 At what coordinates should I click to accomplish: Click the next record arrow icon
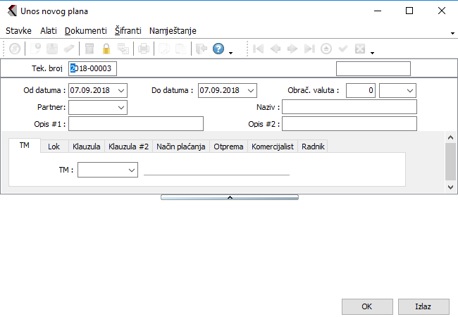click(292, 49)
